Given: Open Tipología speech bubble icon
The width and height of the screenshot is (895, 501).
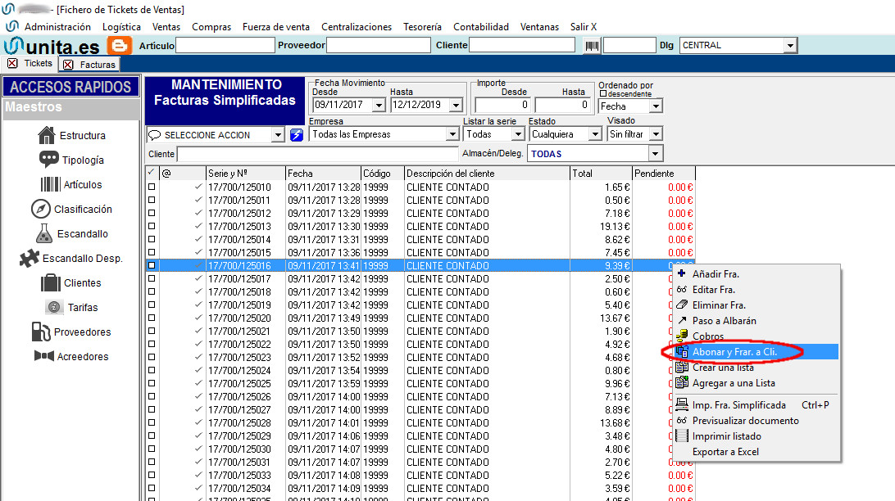Looking at the screenshot, I should point(48,160).
